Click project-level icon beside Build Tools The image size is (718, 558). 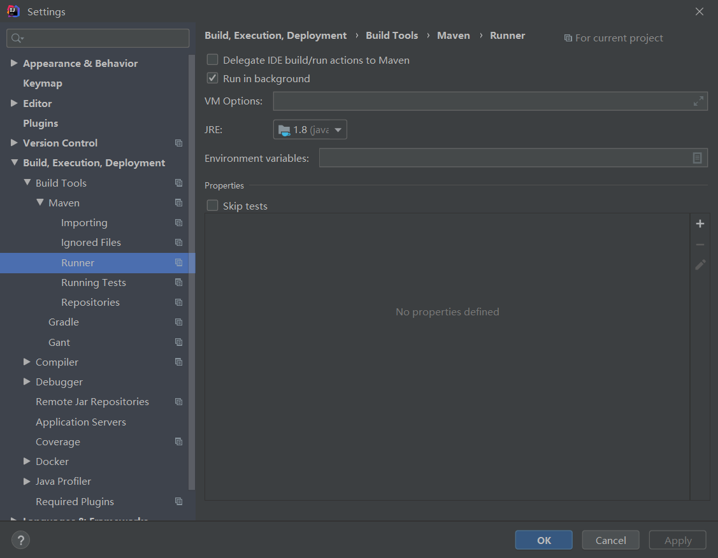178,183
